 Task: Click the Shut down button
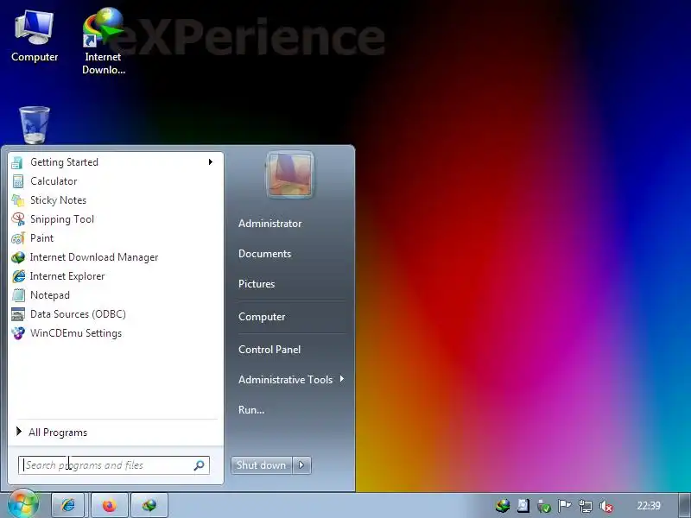[x=262, y=465]
